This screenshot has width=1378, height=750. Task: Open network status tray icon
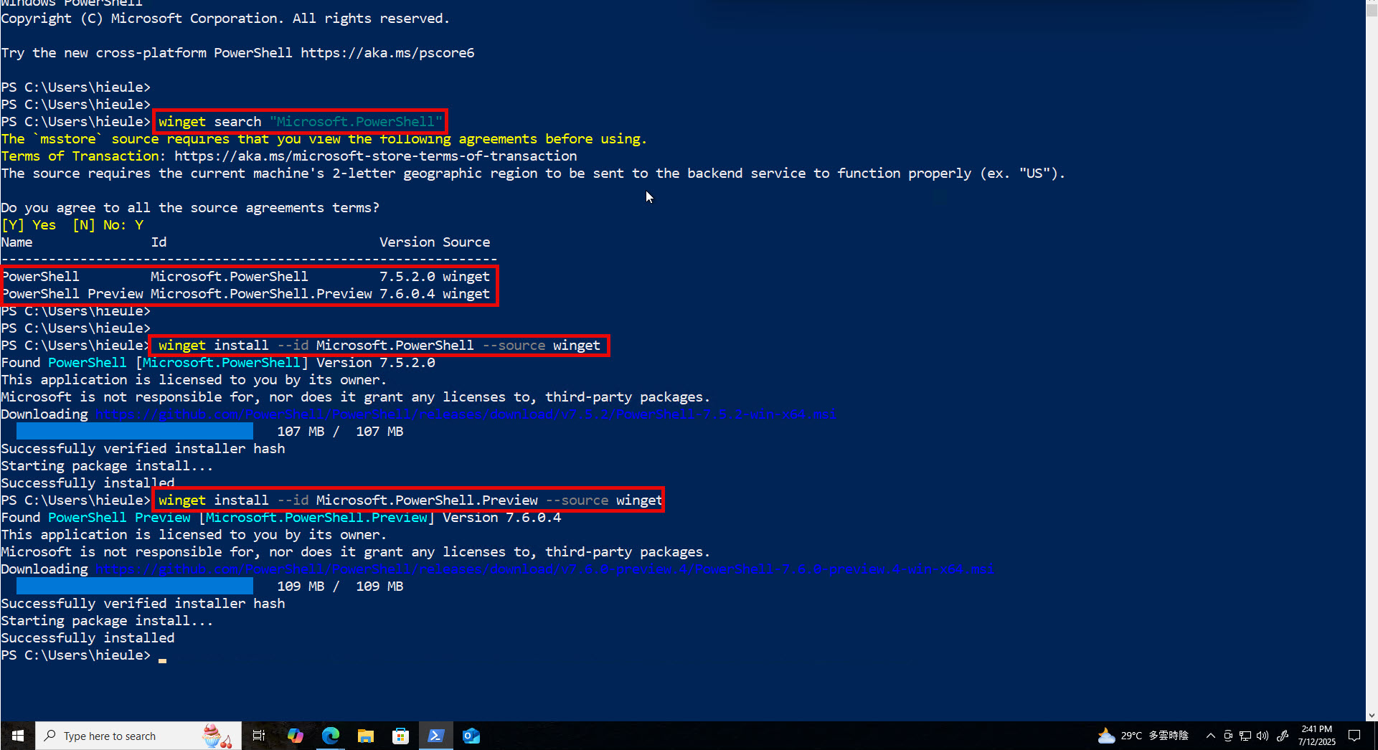pyautogui.click(x=1245, y=736)
